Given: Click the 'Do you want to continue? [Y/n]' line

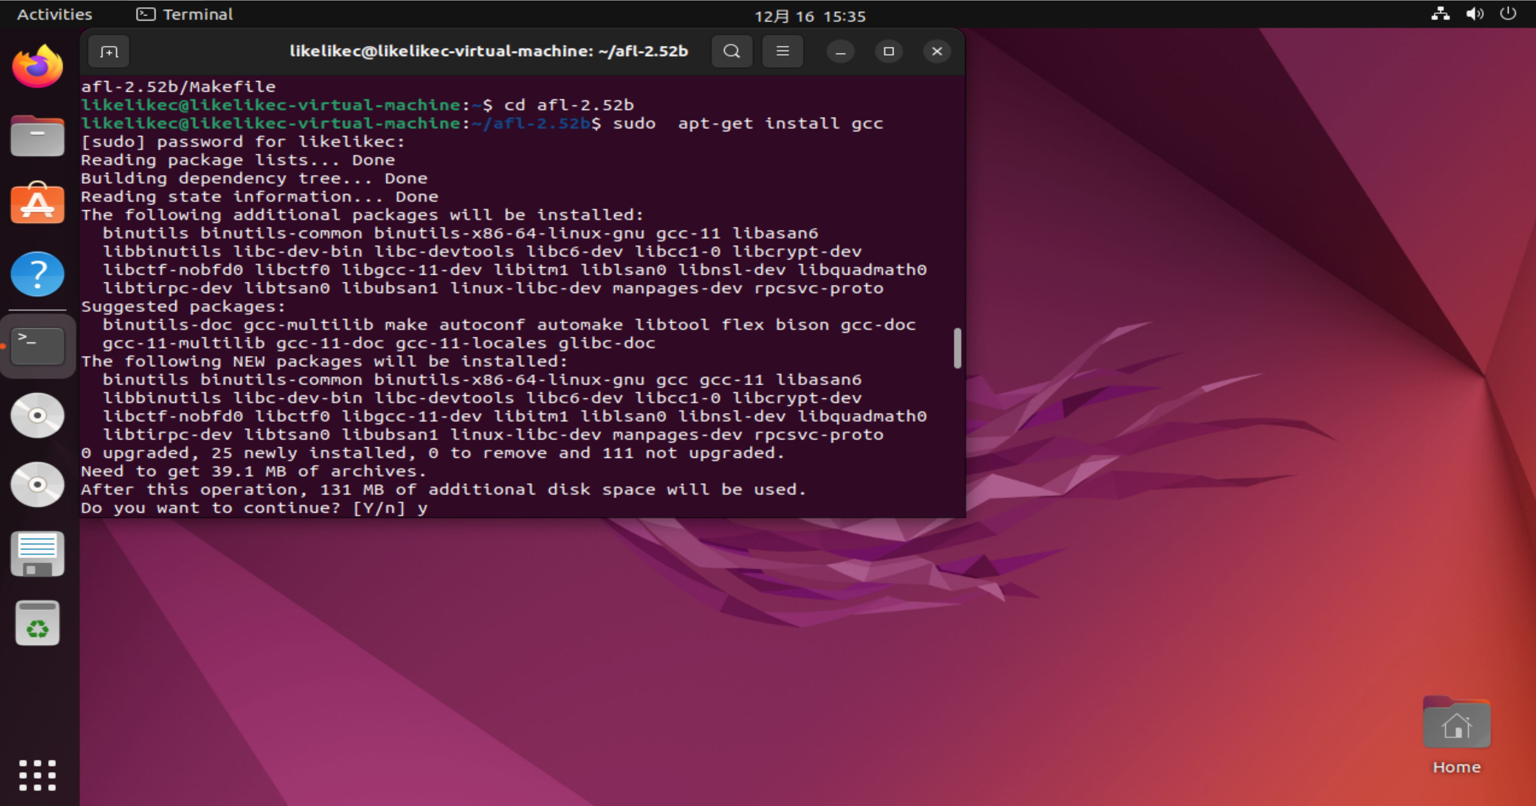Looking at the screenshot, I should click(254, 508).
